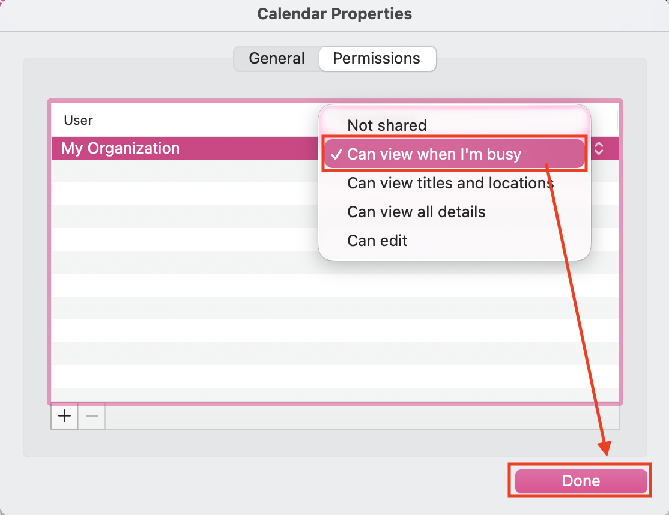Image resolution: width=669 pixels, height=515 pixels.
Task: Choose Can view all details permission
Action: 416,212
